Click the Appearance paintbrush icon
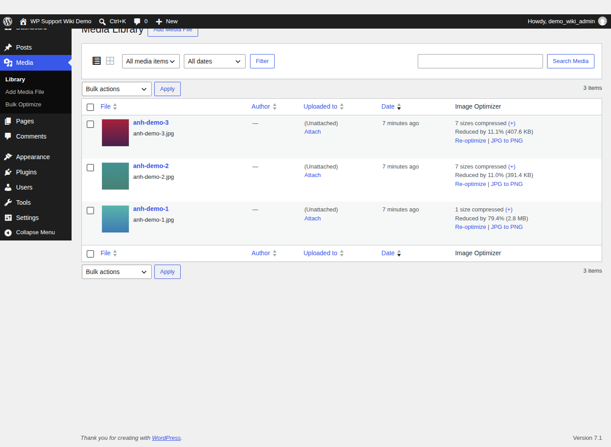Viewport: 611px width, 447px height. click(x=8, y=157)
